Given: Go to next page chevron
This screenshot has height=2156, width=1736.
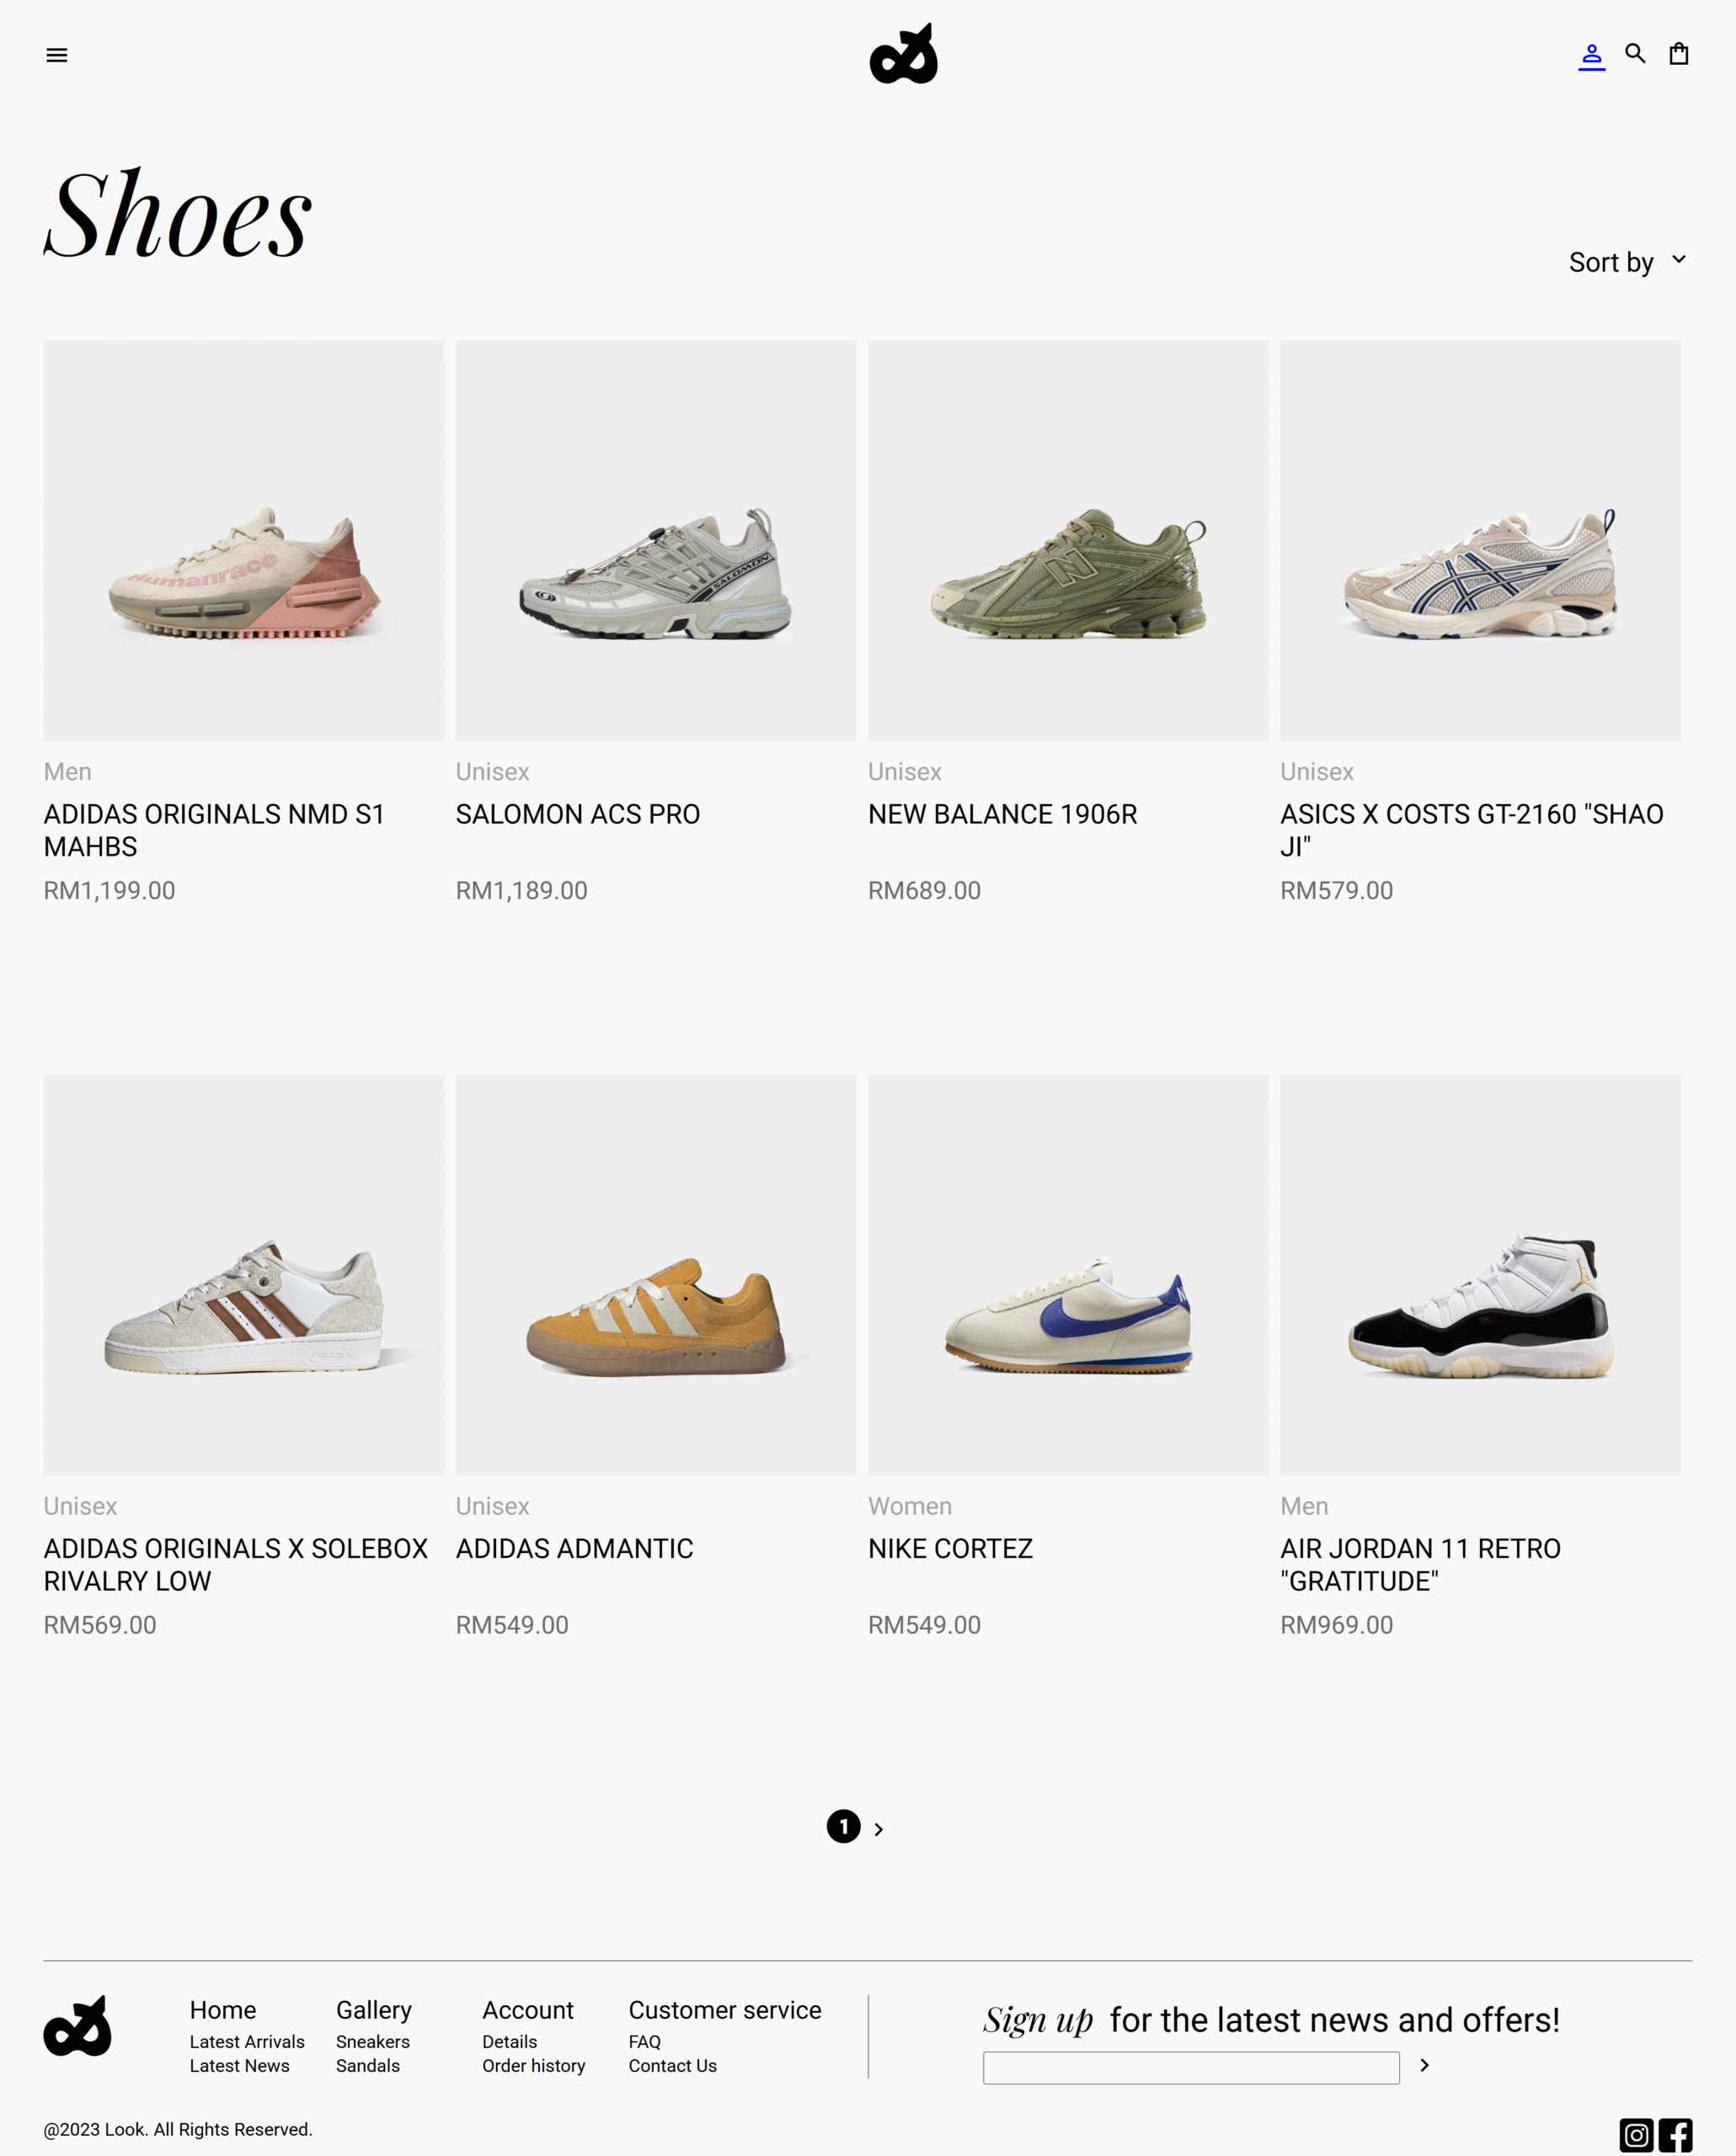Looking at the screenshot, I should click(878, 1829).
